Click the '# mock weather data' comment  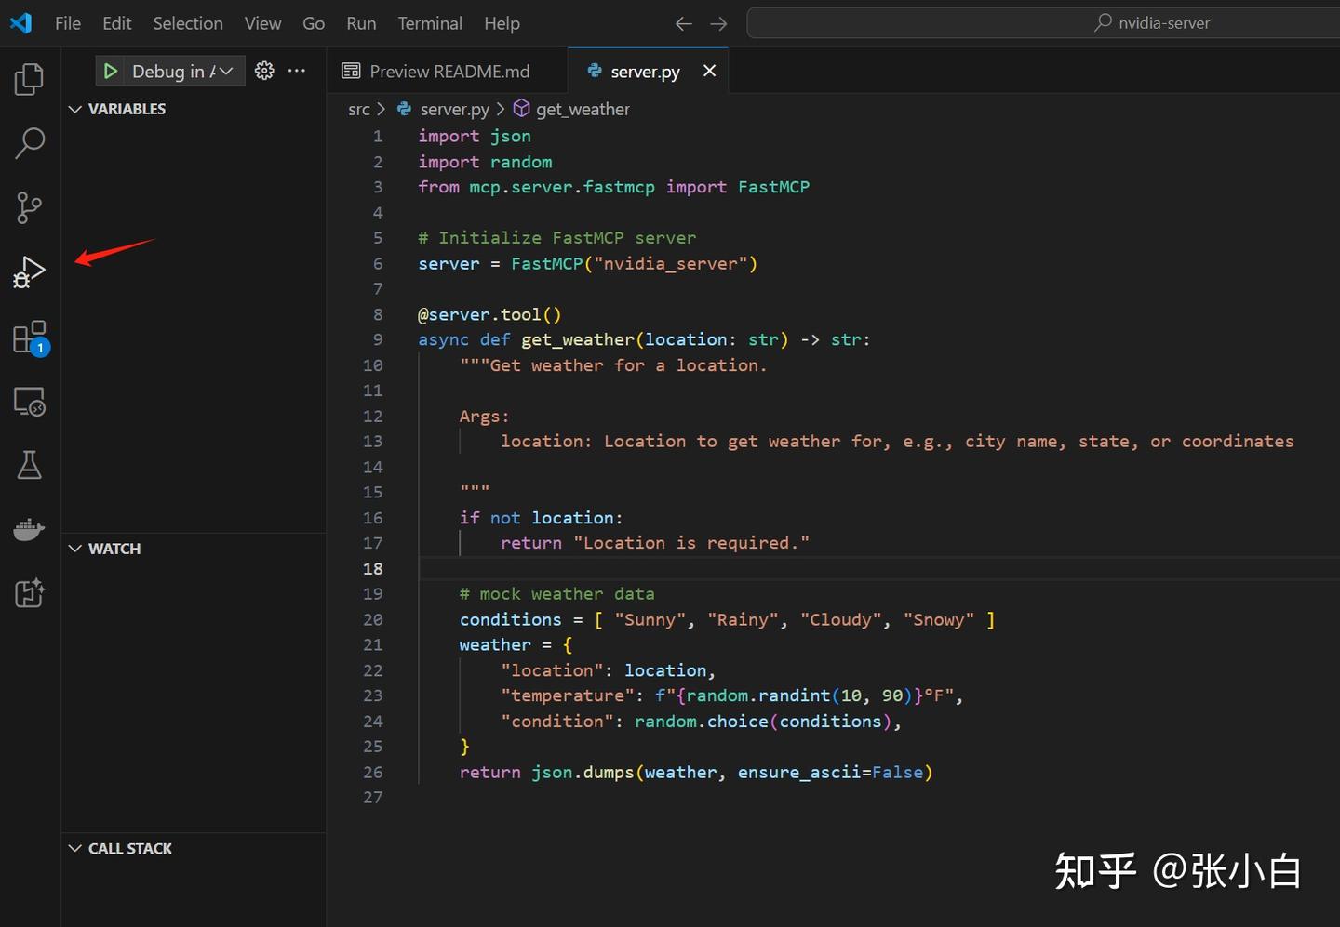pos(557,594)
